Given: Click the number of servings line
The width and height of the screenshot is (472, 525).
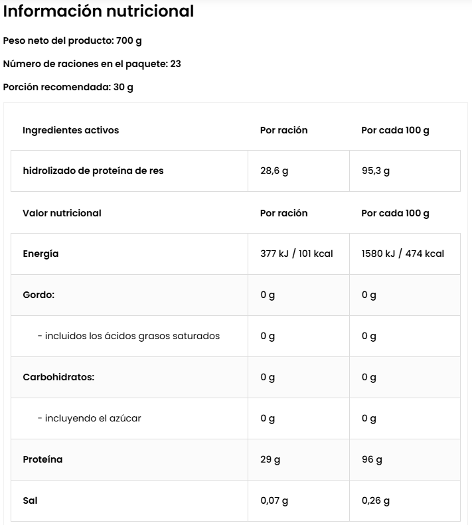Looking at the screenshot, I should [x=92, y=64].
